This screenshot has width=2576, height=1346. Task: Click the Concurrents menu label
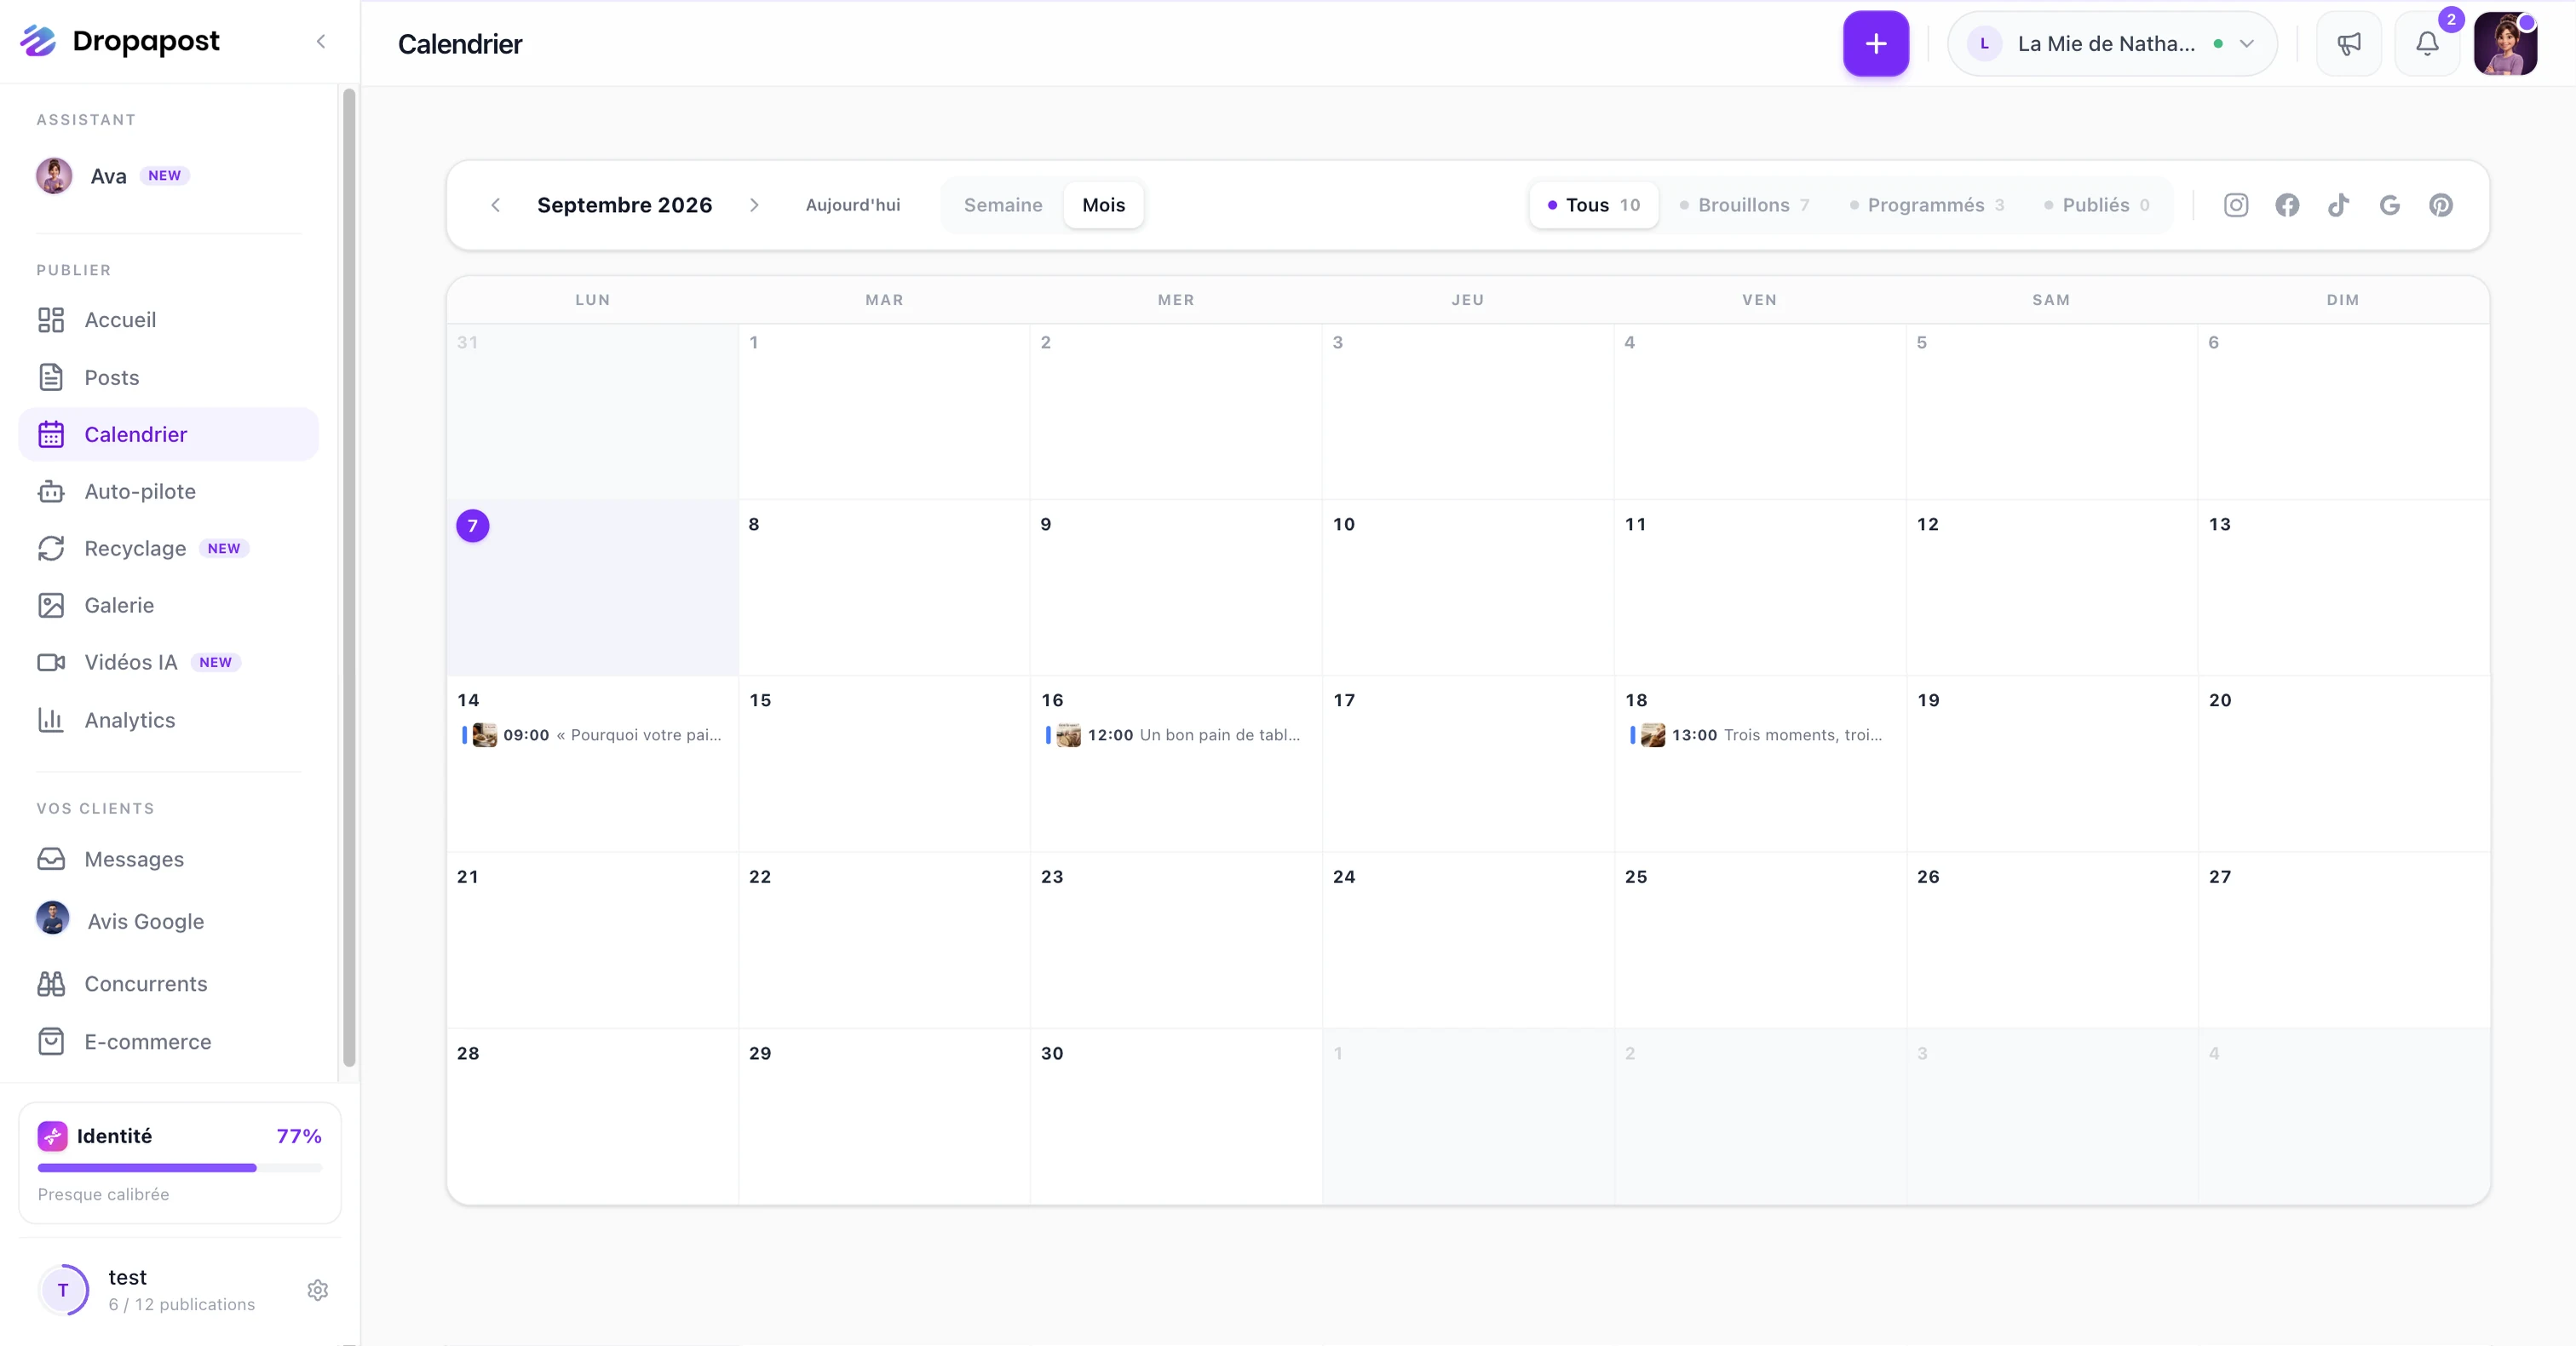point(146,984)
